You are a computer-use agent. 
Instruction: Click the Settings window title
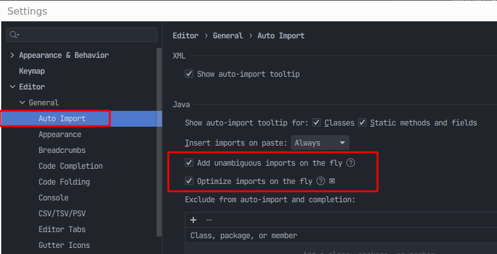pyautogui.click(x=27, y=11)
